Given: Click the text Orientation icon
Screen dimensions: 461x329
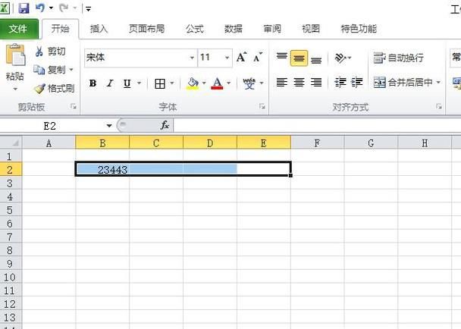Looking at the screenshot, I should (340, 58).
